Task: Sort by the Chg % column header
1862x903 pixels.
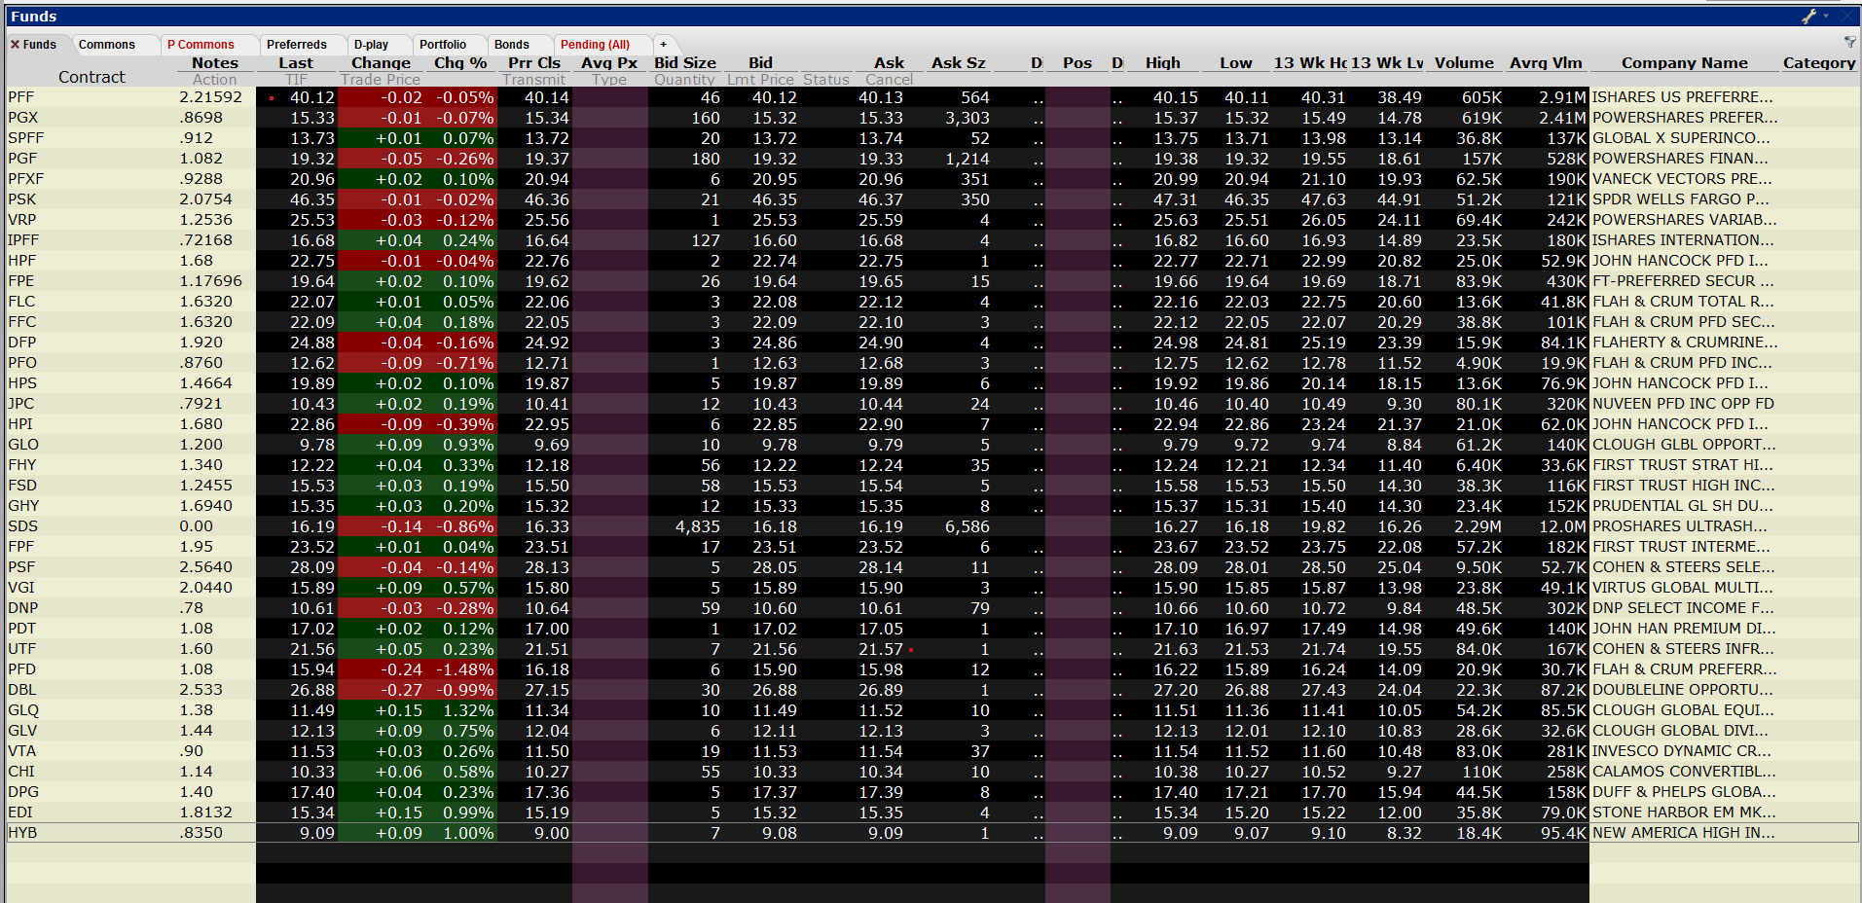Action: [x=460, y=63]
